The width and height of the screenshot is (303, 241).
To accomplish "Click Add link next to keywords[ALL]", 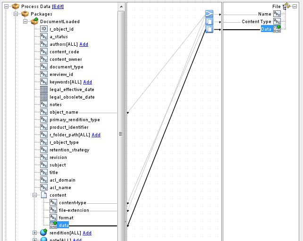I will tap(87, 82).
